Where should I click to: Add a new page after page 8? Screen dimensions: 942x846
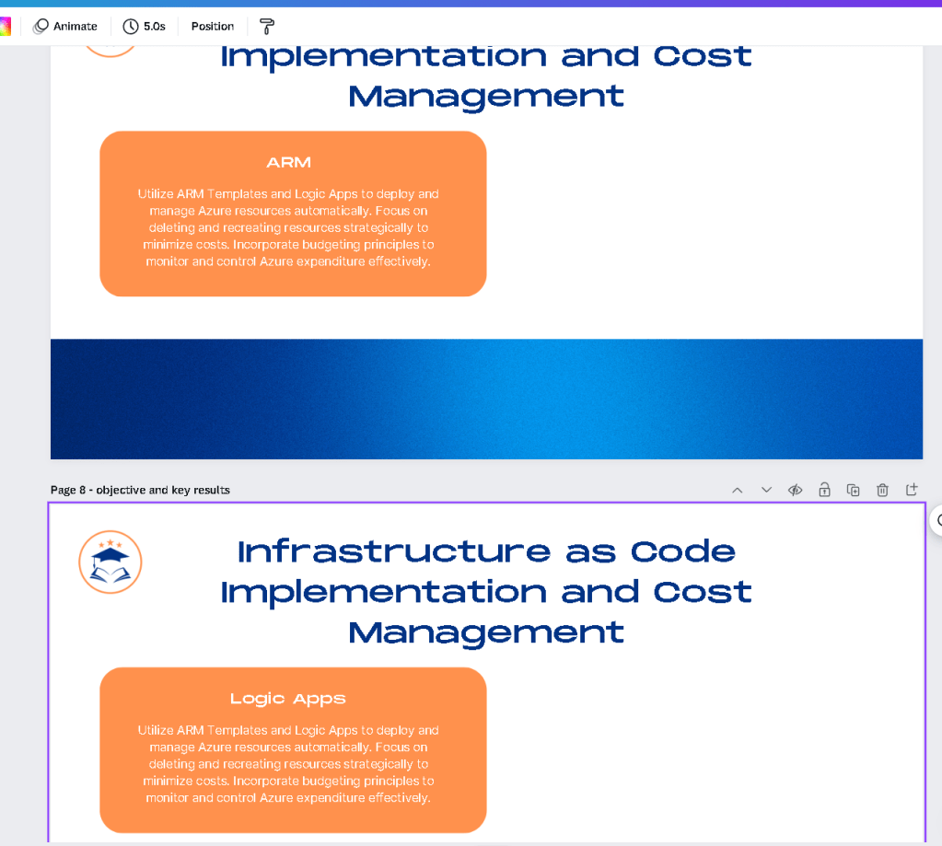click(912, 490)
